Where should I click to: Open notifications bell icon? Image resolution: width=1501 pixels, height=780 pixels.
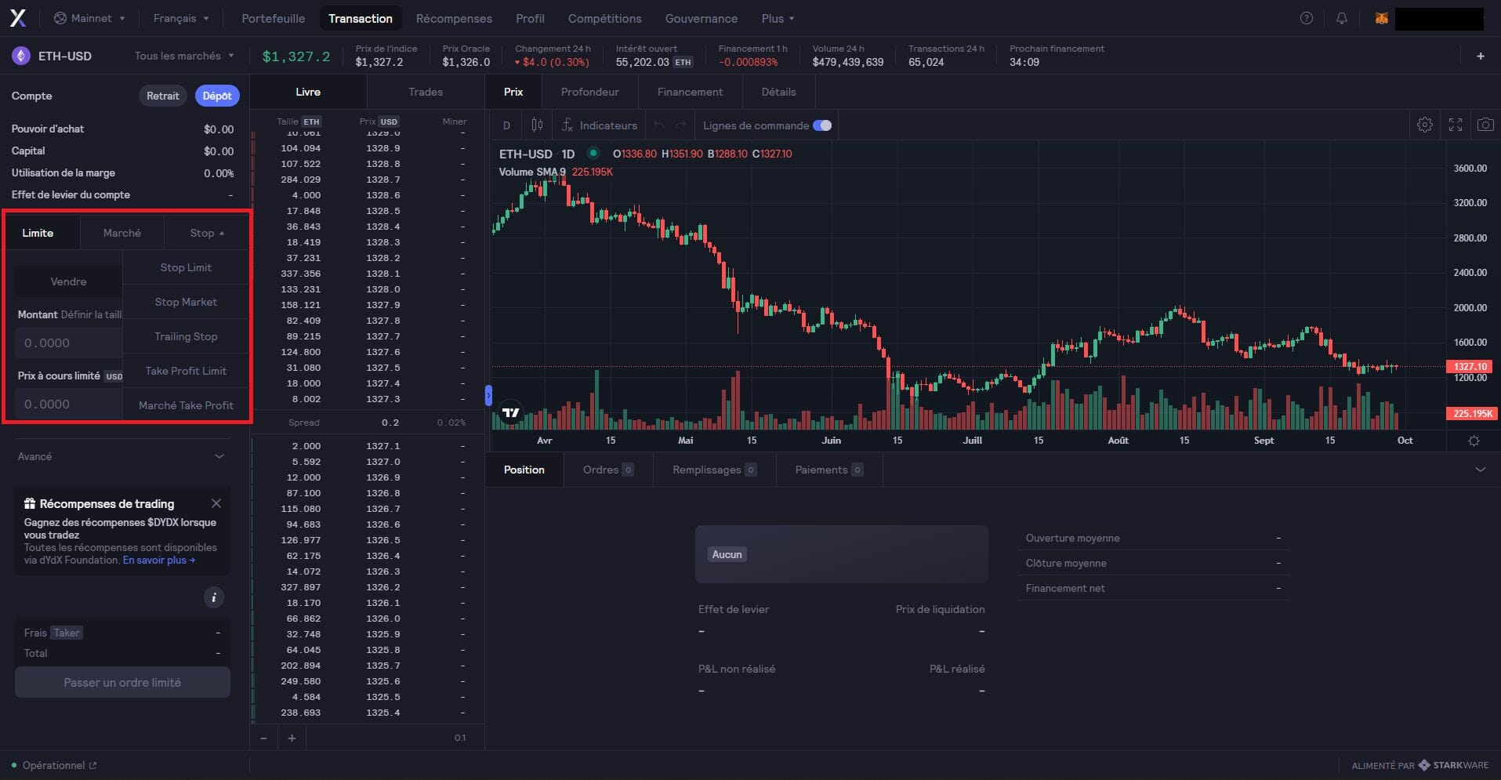point(1342,18)
